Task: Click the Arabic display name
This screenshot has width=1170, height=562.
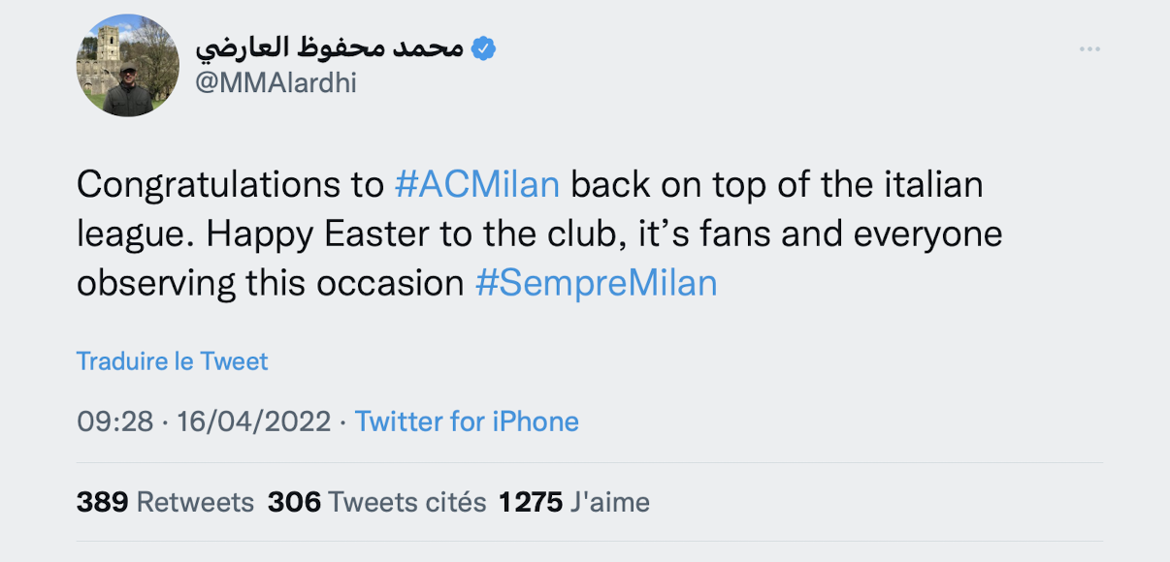Action: coord(329,48)
